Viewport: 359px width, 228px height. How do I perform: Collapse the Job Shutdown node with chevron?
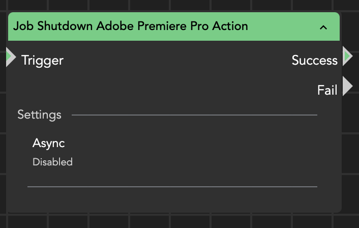coord(323,27)
